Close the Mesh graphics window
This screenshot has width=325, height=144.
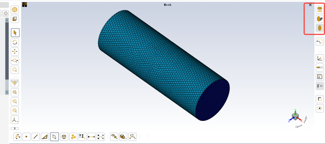pyautogui.click(x=310, y=5)
